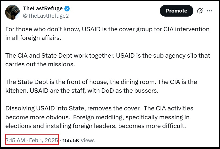Click the 3:15 AM post time

point(15,140)
